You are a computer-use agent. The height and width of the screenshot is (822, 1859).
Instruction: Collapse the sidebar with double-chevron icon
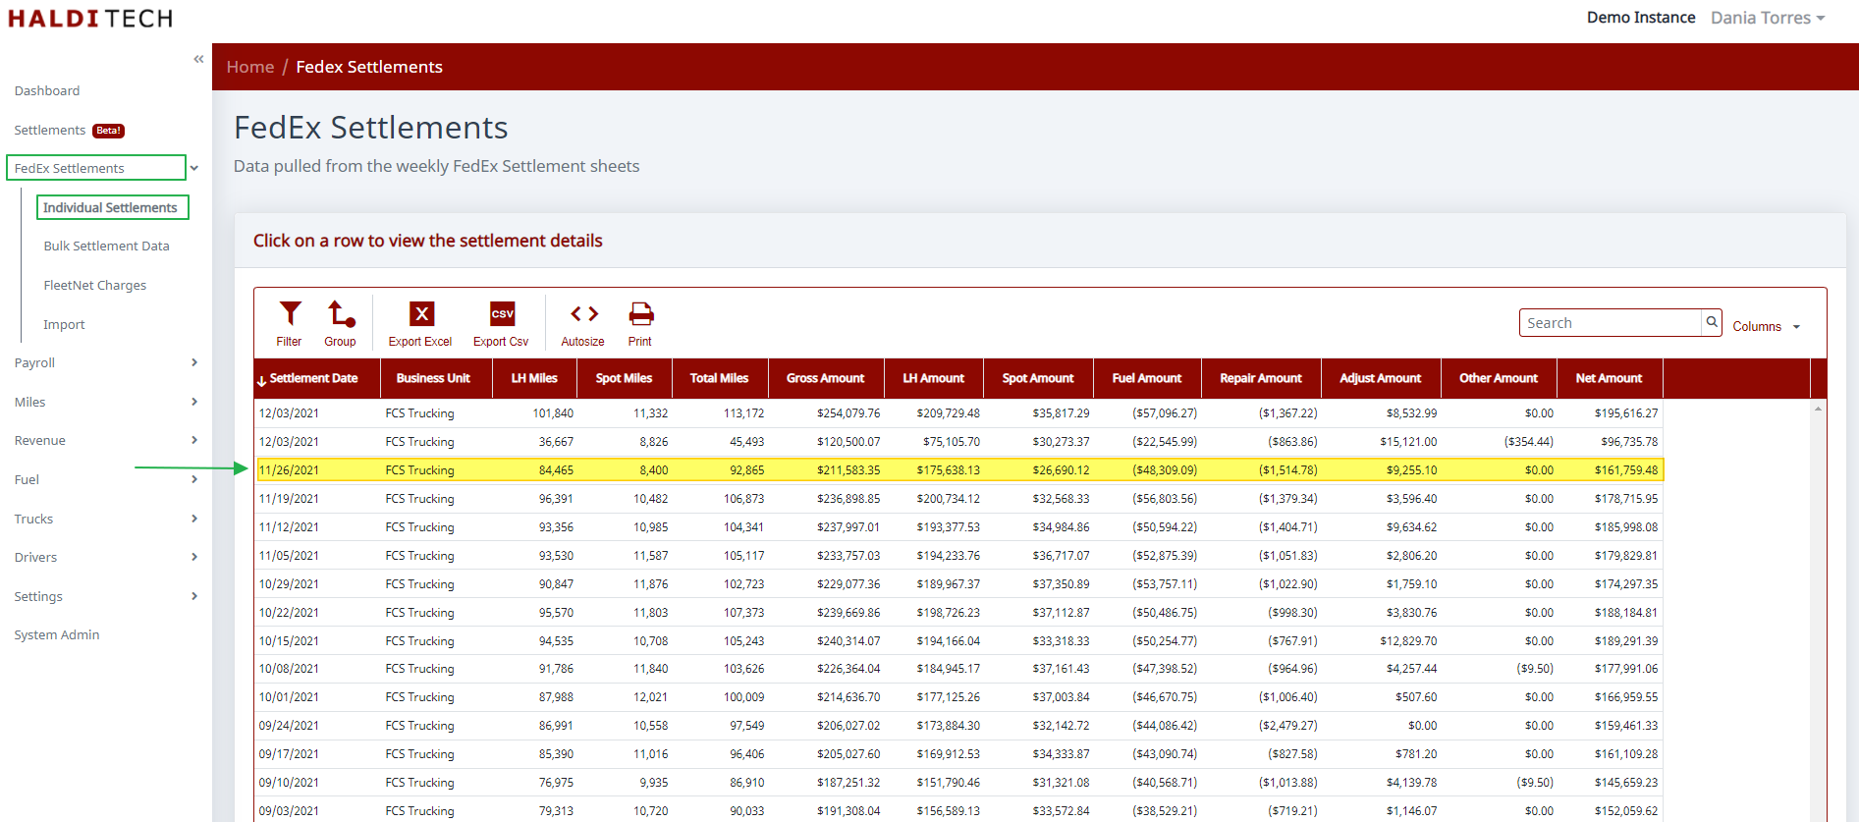(198, 59)
